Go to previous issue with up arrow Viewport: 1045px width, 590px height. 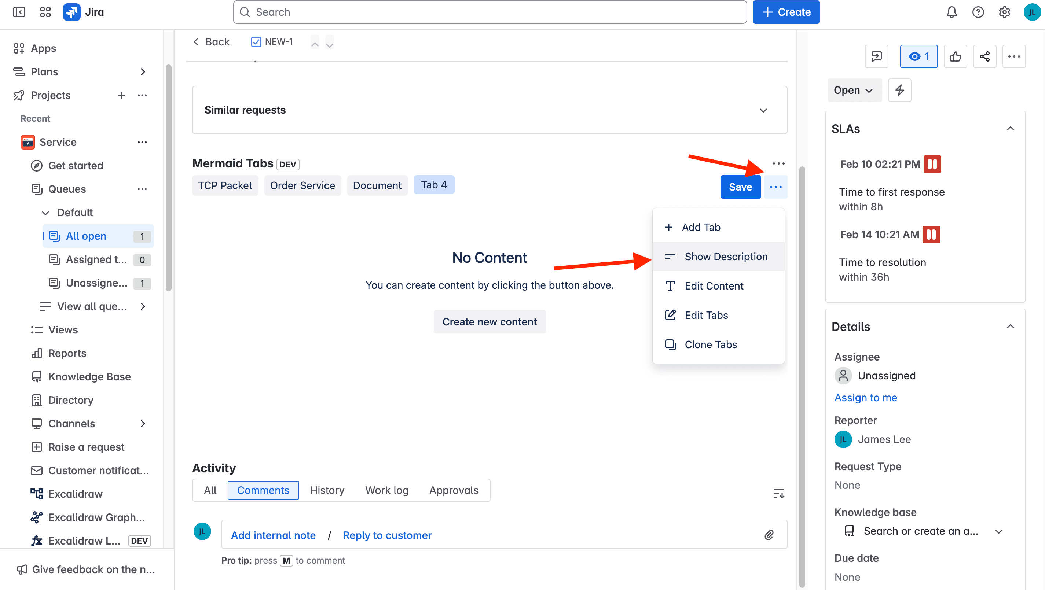click(314, 43)
